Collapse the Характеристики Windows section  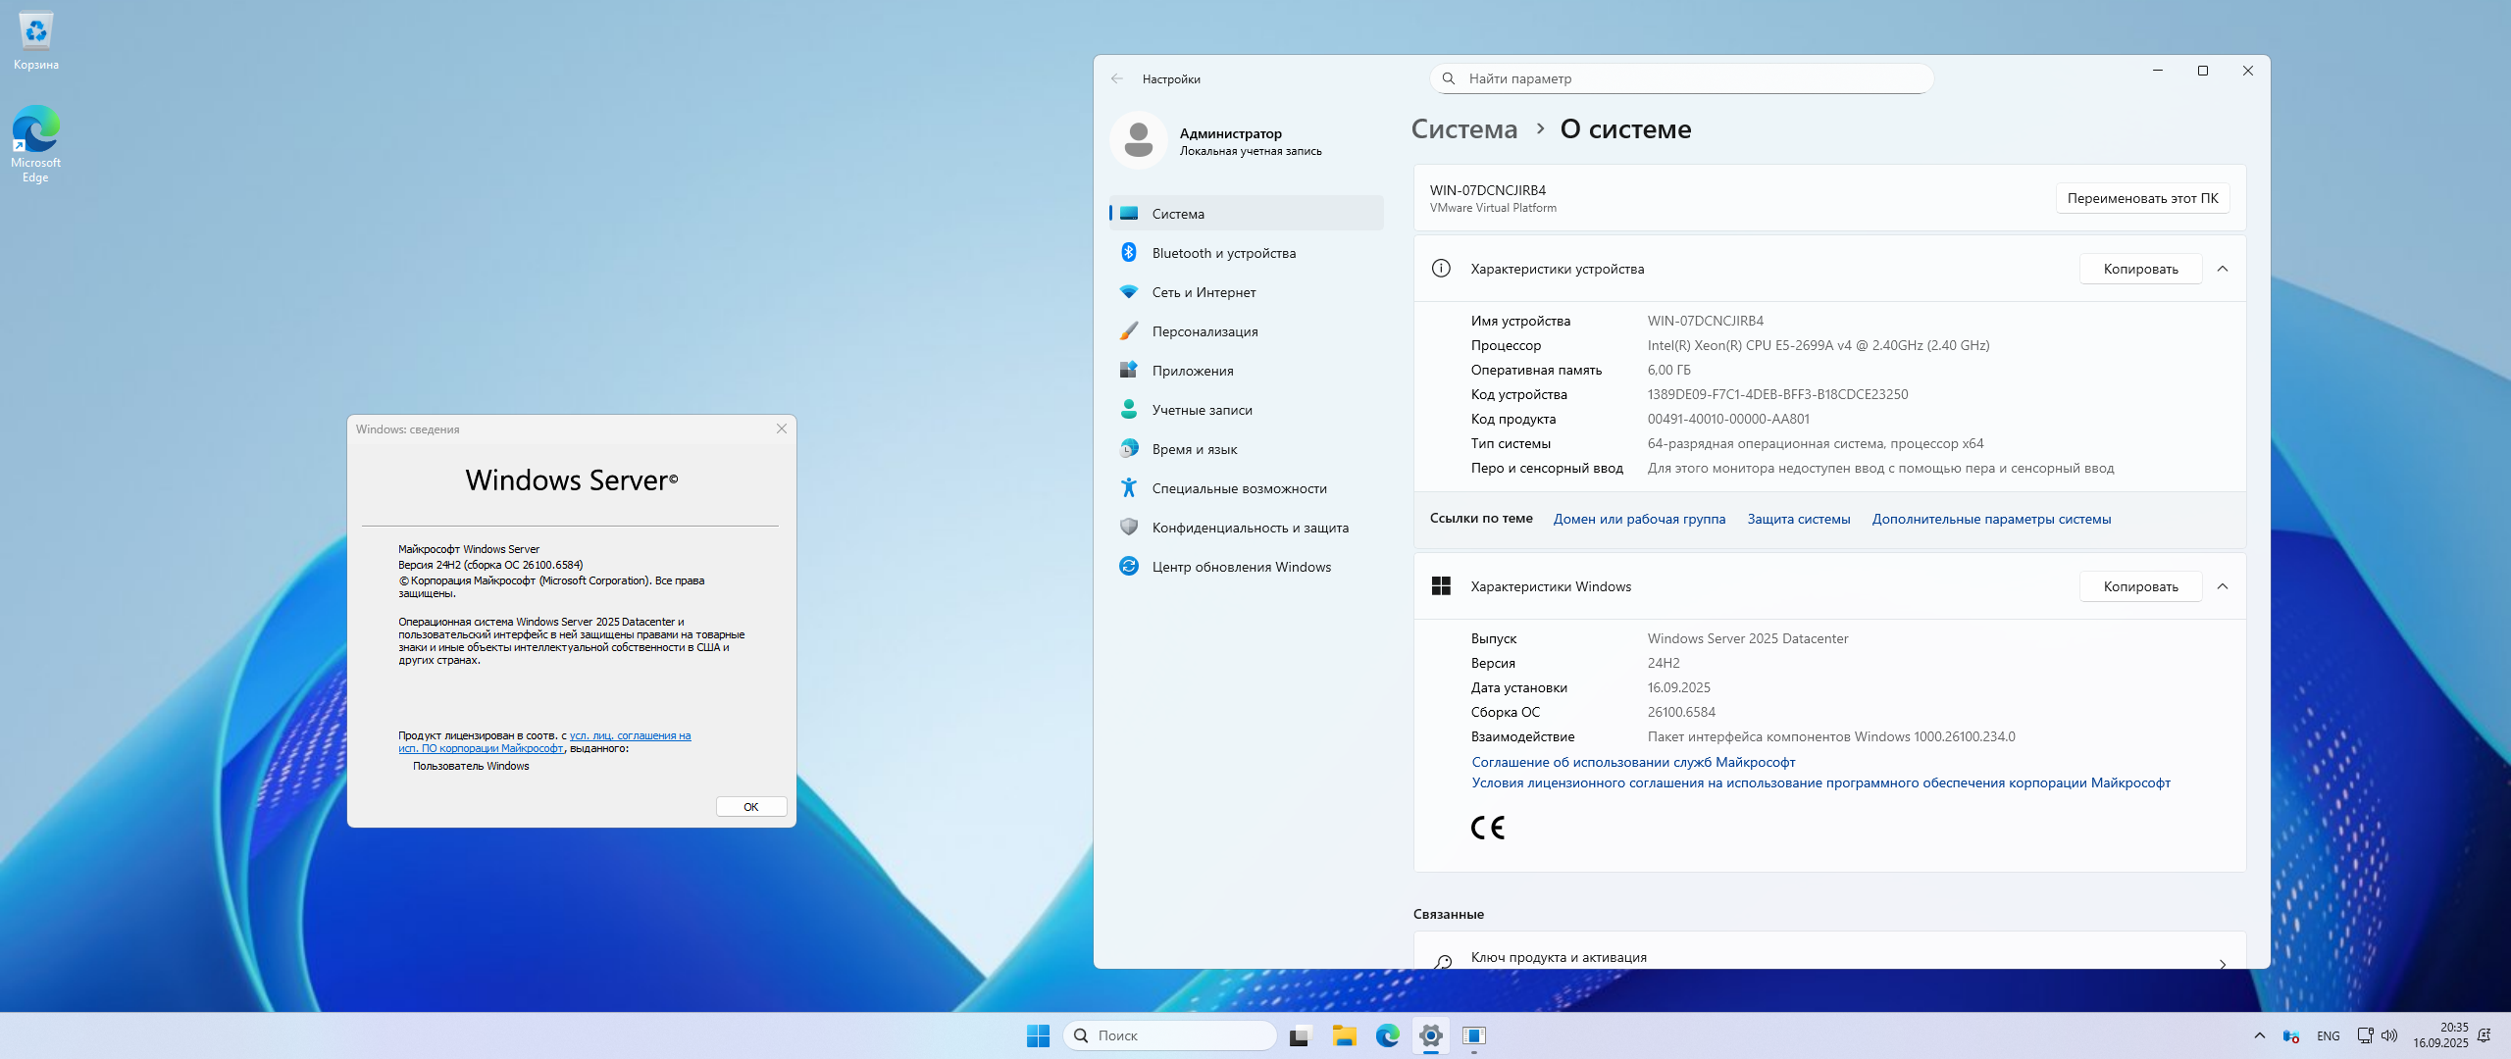pos(2223,586)
